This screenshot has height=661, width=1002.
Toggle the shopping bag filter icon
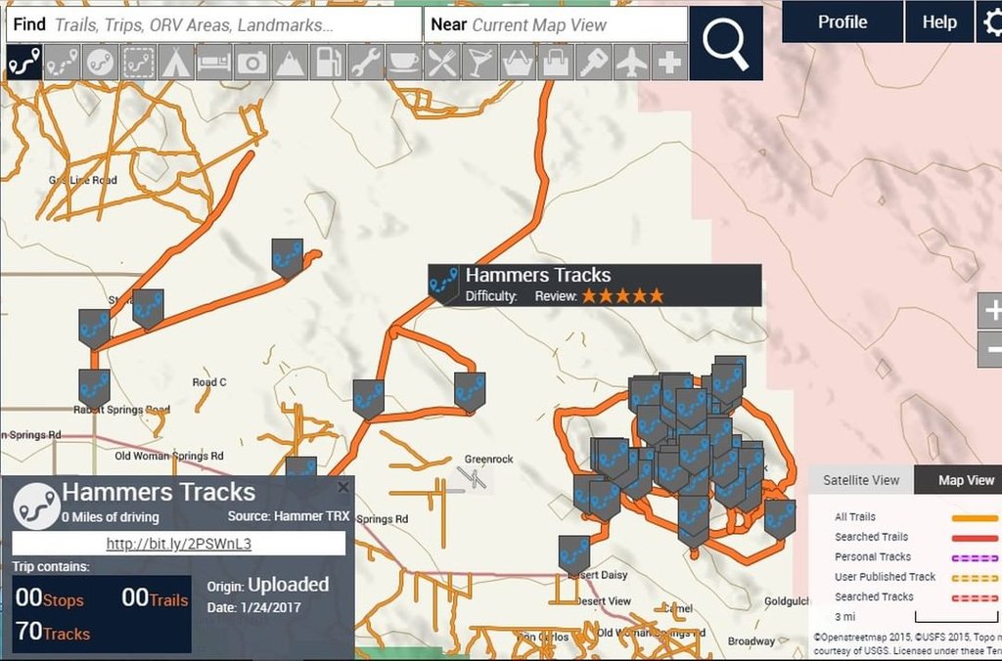556,63
